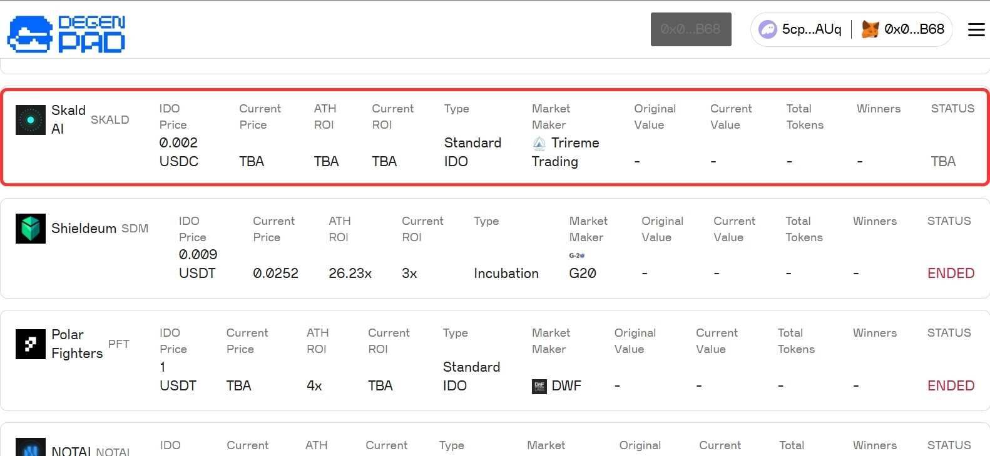This screenshot has width=990, height=456.
Task: Click the 0.009 USDT IDO price
Action: (198, 264)
